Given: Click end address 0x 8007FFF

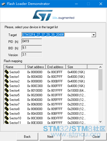Looking at the screenshot, I should pos(55,77).
